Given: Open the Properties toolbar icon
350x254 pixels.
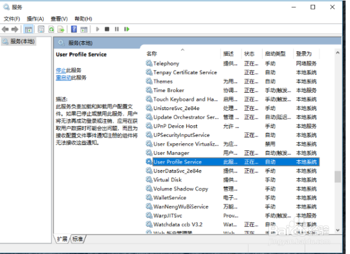Looking at the screenshot, I should click(x=41, y=29).
